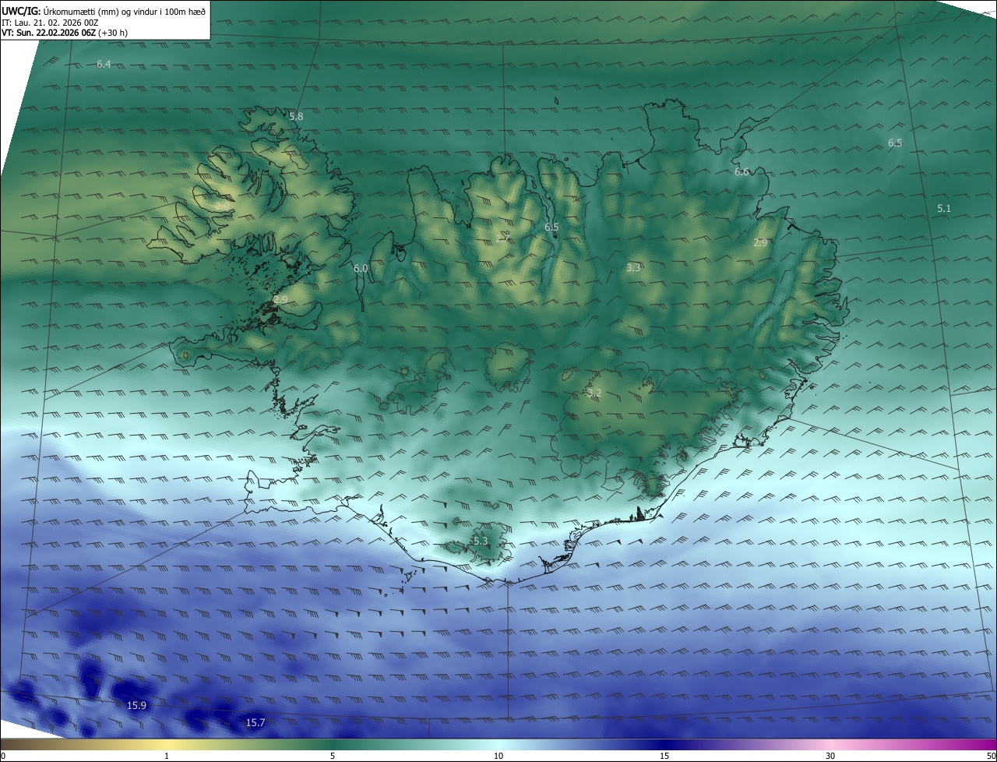Click the colorbar tick label 15
This screenshot has height=762, width=997.
coord(664,756)
